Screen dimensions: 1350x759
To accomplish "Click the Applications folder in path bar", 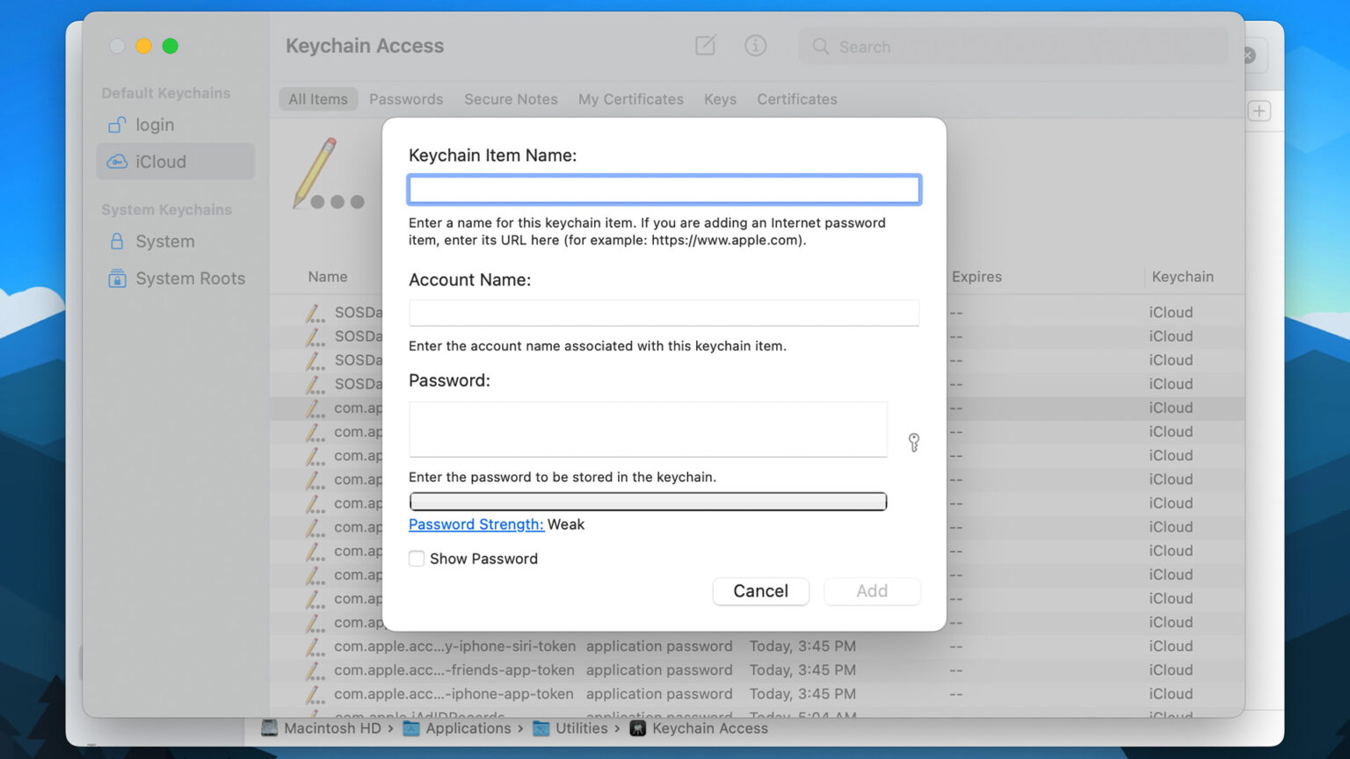I will pyautogui.click(x=468, y=728).
